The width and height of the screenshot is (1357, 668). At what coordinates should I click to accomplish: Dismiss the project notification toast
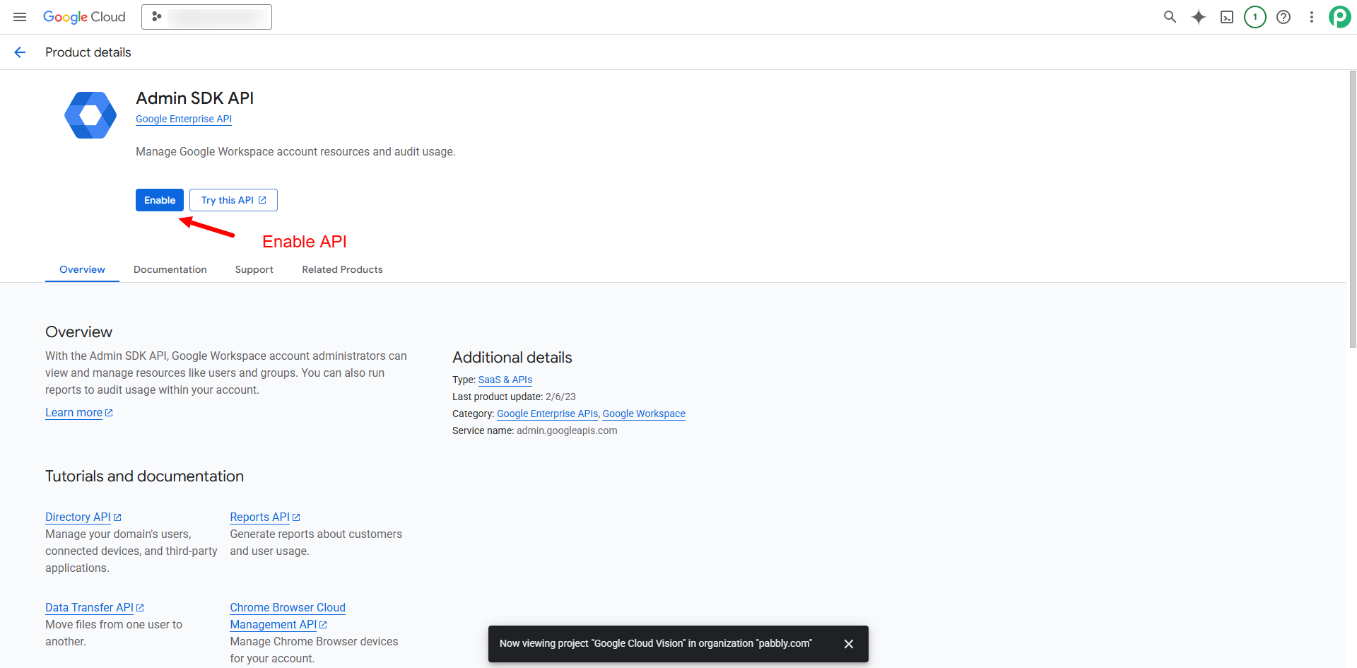click(848, 644)
